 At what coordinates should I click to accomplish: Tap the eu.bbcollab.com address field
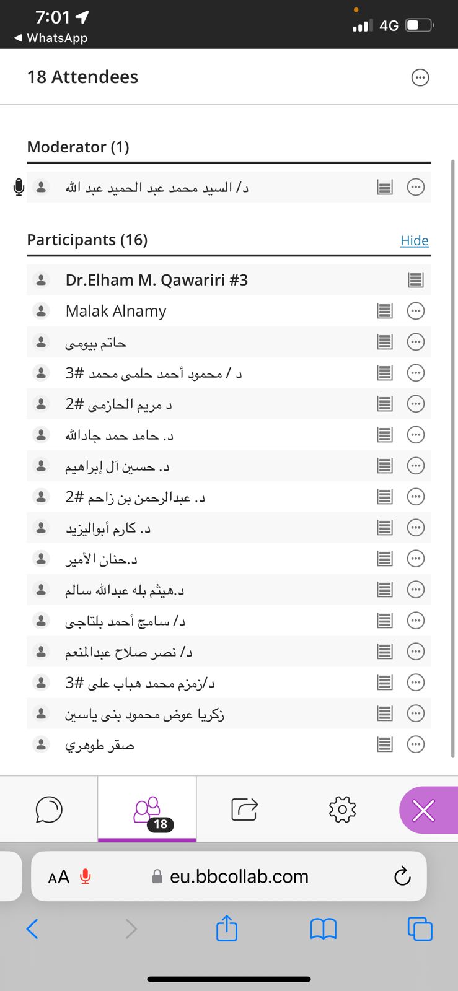click(239, 876)
